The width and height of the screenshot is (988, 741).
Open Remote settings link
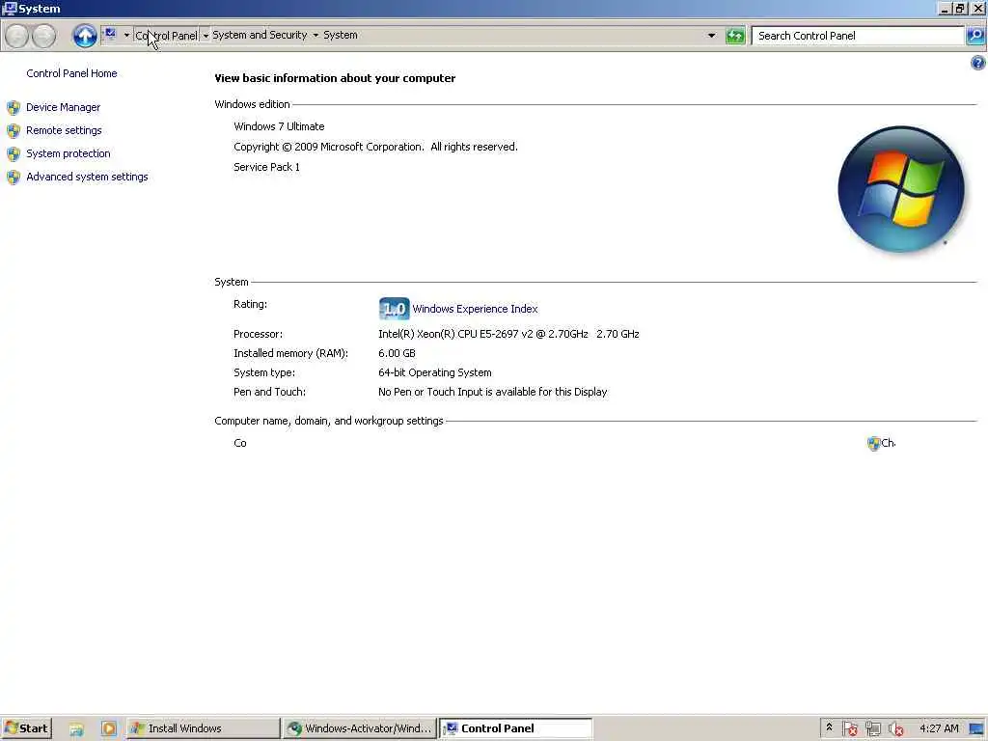pos(64,130)
